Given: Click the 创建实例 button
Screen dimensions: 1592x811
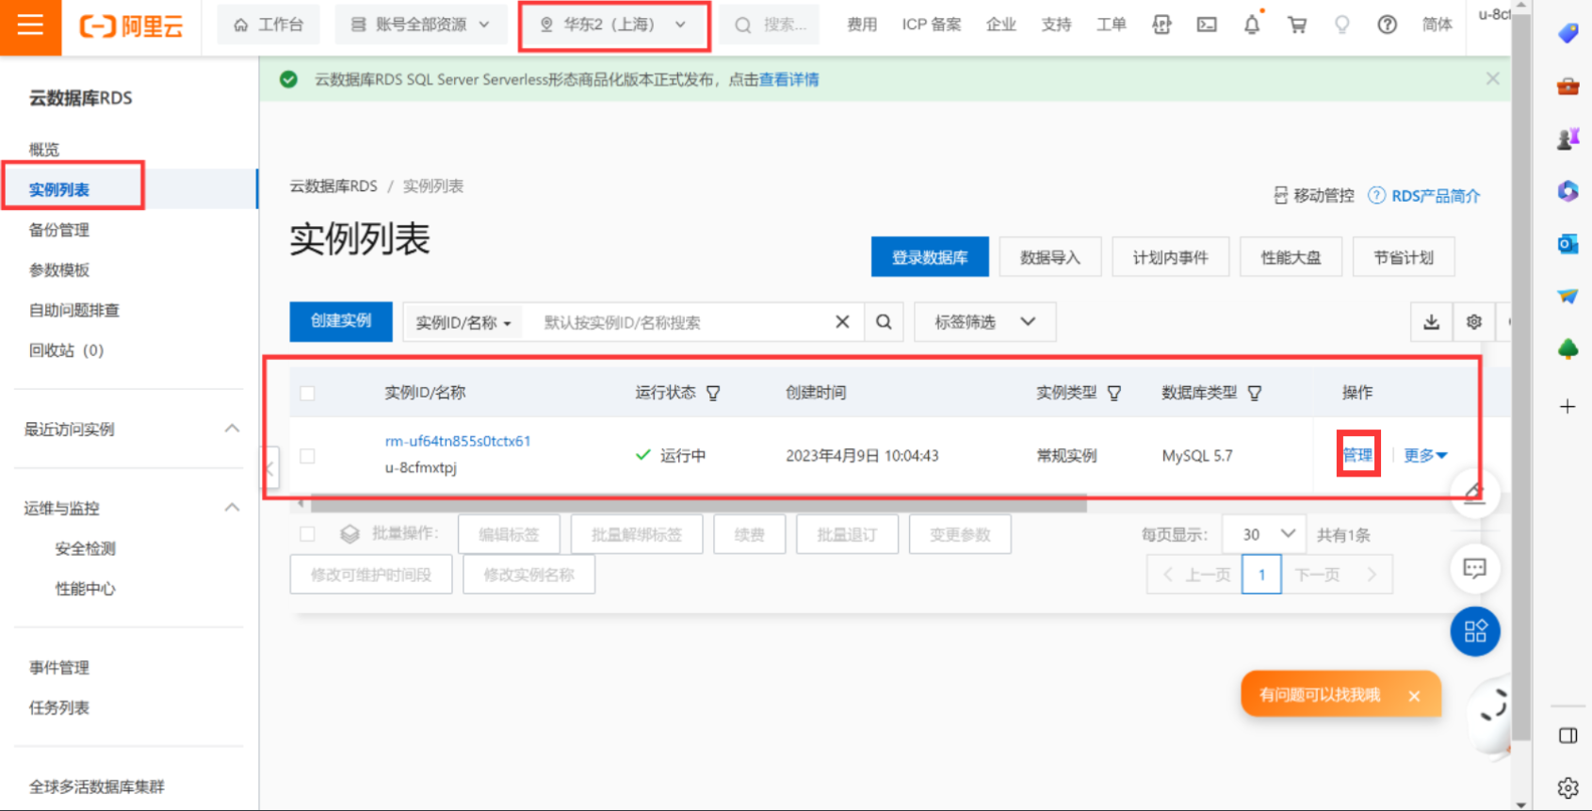Looking at the screenshot, I should (x=341, y=321).
